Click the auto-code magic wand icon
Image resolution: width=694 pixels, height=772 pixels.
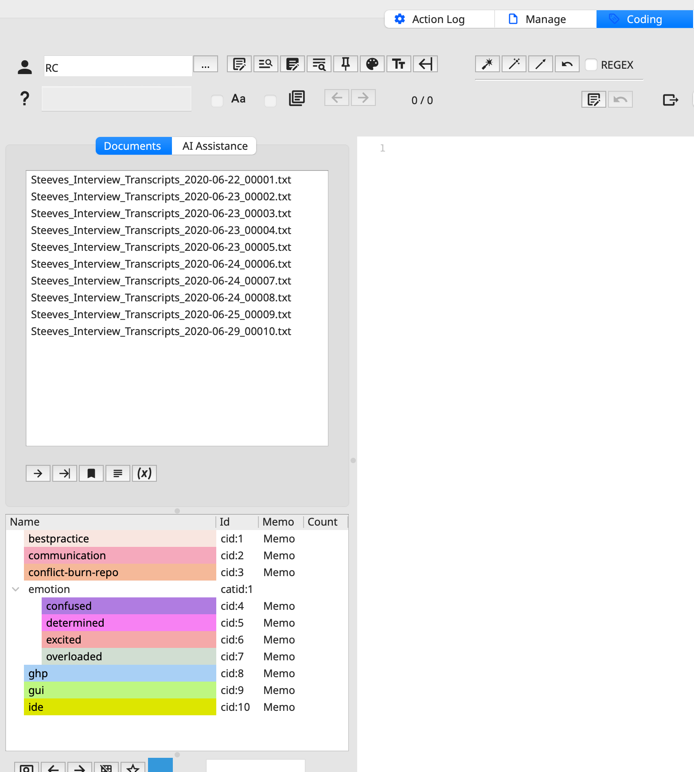click(x=487, y=64)
